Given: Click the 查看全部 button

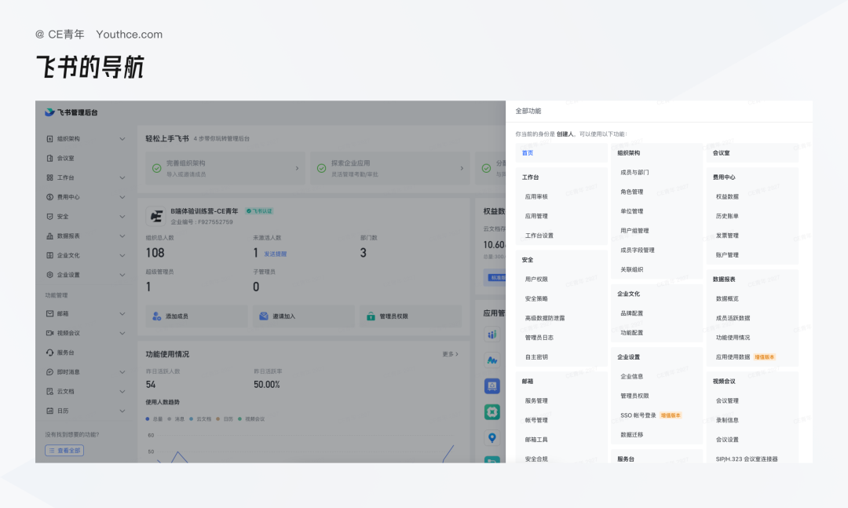Looking at the screenshot, I should 64,451.
